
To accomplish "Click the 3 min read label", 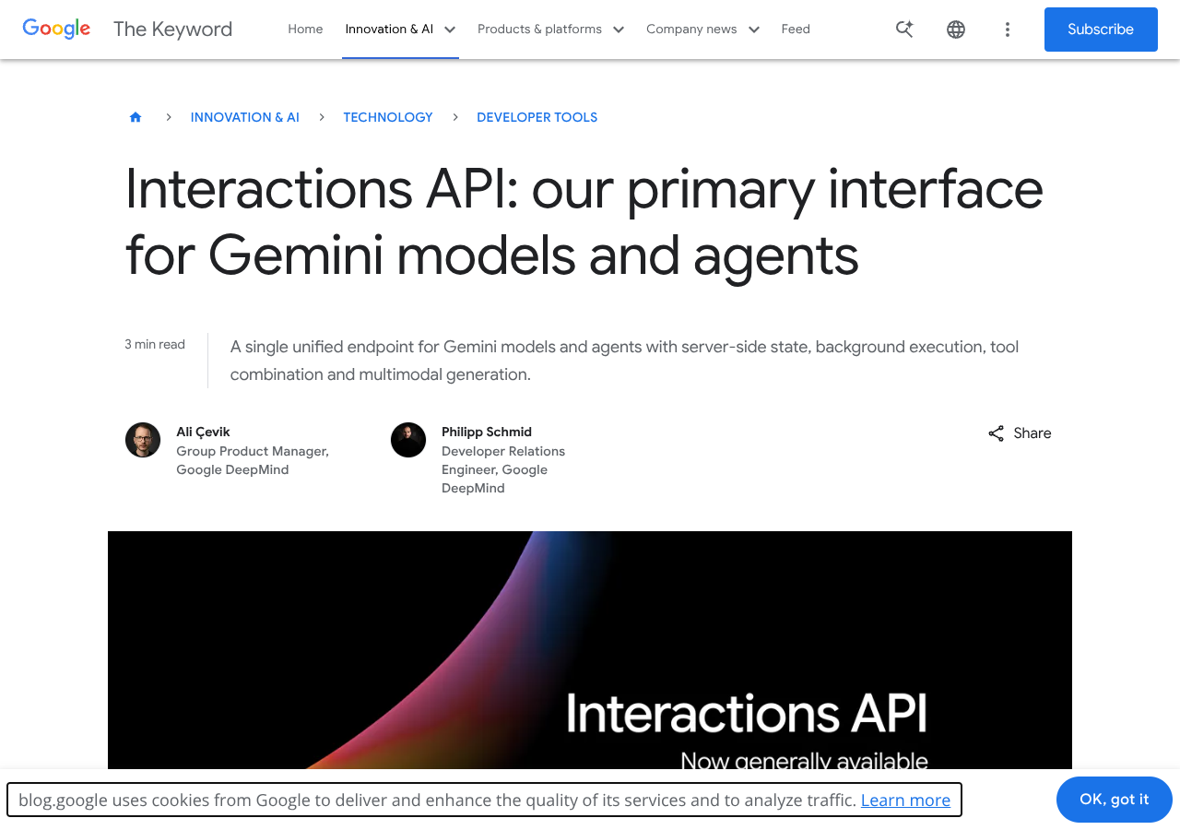I will coord(155,344).
